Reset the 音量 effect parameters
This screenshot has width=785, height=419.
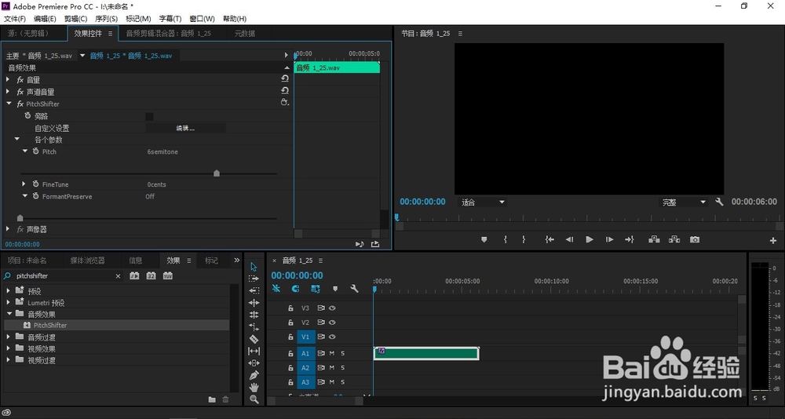click(x=285, y=78)
